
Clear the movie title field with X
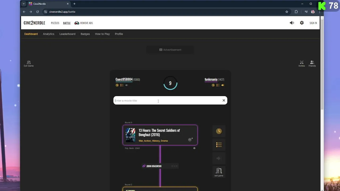[224, 100]
